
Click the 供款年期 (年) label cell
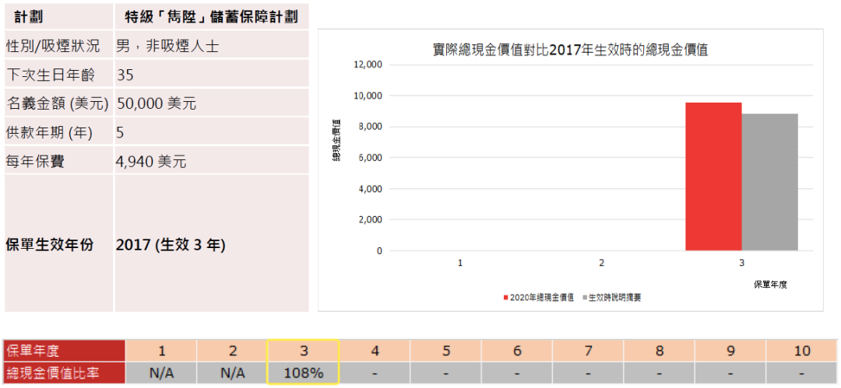49,133
